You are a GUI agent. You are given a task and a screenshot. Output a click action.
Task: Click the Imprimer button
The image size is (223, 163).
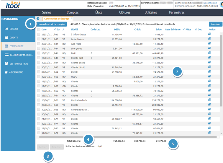(x=215, y=24)
